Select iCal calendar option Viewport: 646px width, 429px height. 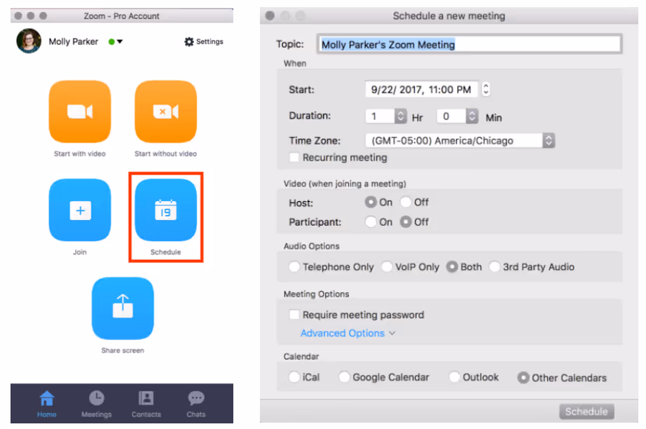click(294, 377)
